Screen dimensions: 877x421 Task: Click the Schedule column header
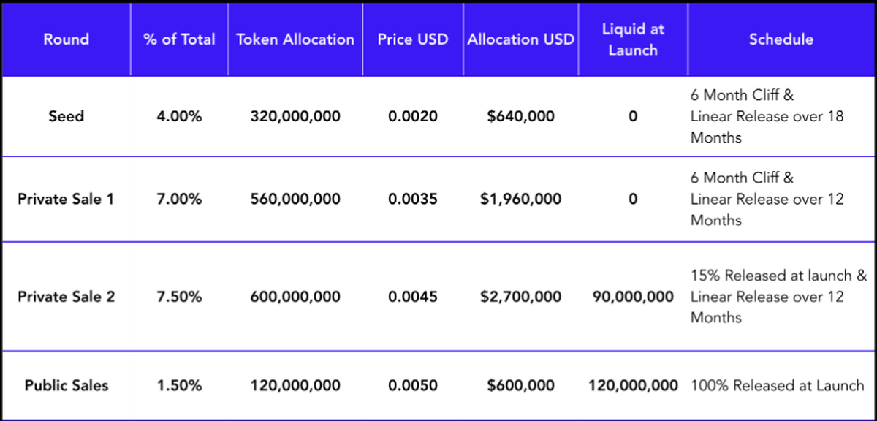click(781, 39)
